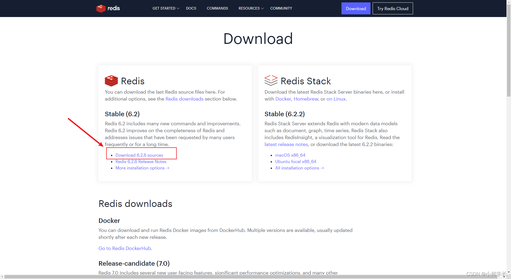Open All installation options link
511x279 pixels.
[x=299, y=168]
